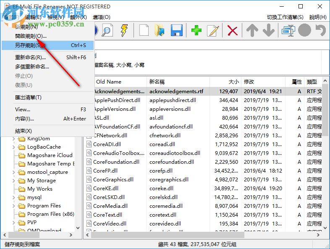Expand the KingDom folder node
This screenshot has height=249, width=330.
pos(14,139)
